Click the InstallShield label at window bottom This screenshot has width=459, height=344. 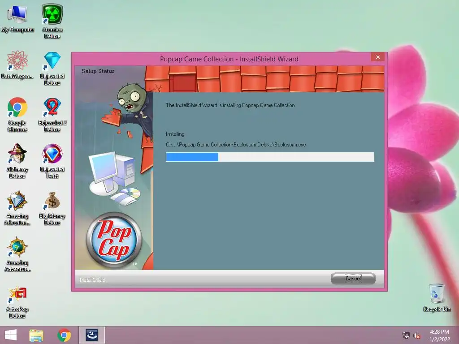92,279
